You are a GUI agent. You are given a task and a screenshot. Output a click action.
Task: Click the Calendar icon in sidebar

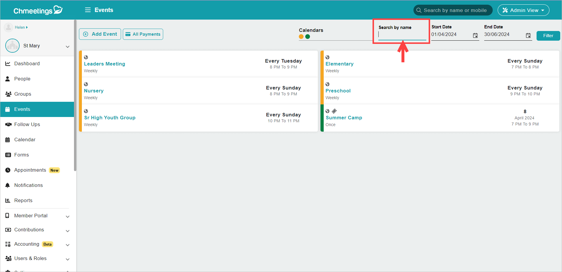pyautogui.click(x=8, y=140)
